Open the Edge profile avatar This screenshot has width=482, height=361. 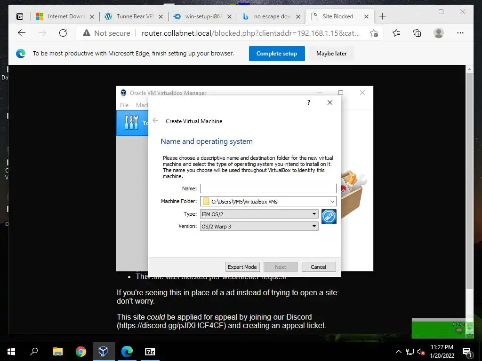pos(439,33)
